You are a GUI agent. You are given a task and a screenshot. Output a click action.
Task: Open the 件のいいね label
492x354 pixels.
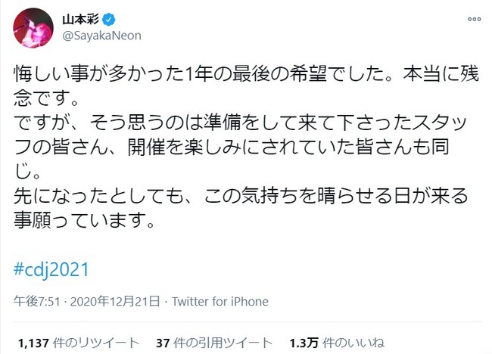pos(353,343)
